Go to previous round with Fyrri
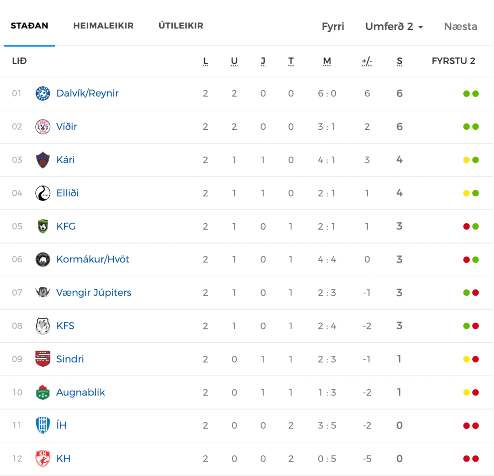Image resolution: width=494 pixels, height=476 pixels. (333, 27)
